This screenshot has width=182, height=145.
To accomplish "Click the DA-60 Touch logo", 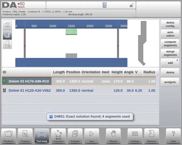I will 13,5.
